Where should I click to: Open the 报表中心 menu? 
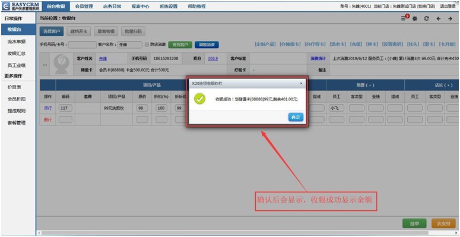tap(140, 6)
